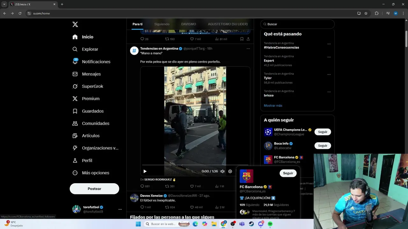Open Discord from the taskbar
The image size is (408, 229).
pyautogui.click(x=261, y=224)
